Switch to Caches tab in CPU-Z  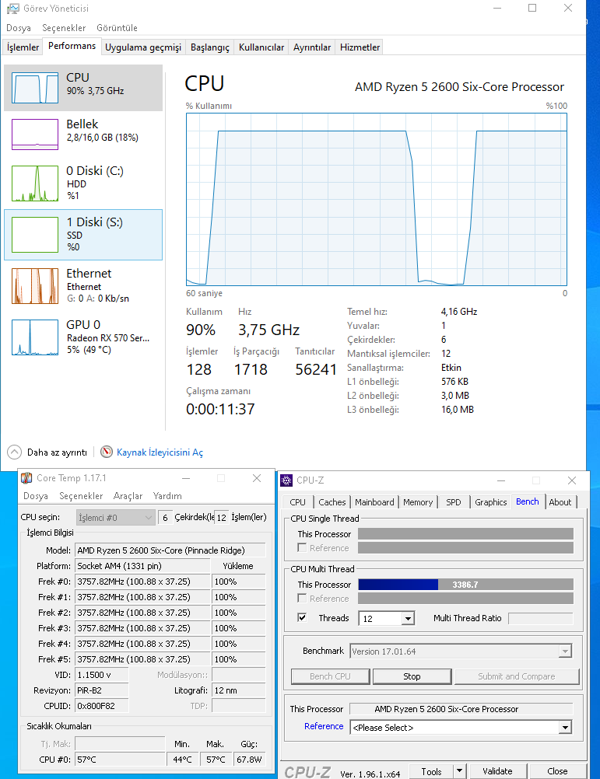[x=332, y=502]
